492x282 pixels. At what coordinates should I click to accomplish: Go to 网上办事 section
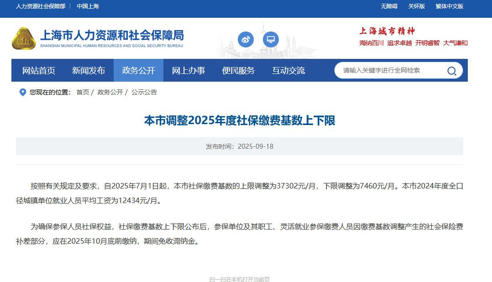188,71
